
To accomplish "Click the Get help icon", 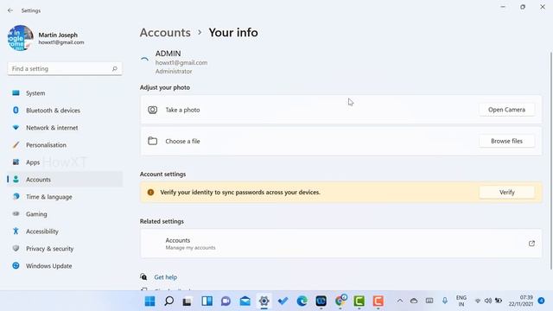I will pos(143,276).
